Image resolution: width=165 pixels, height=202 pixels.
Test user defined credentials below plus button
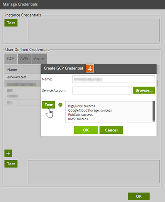click(x=11, y=164)
